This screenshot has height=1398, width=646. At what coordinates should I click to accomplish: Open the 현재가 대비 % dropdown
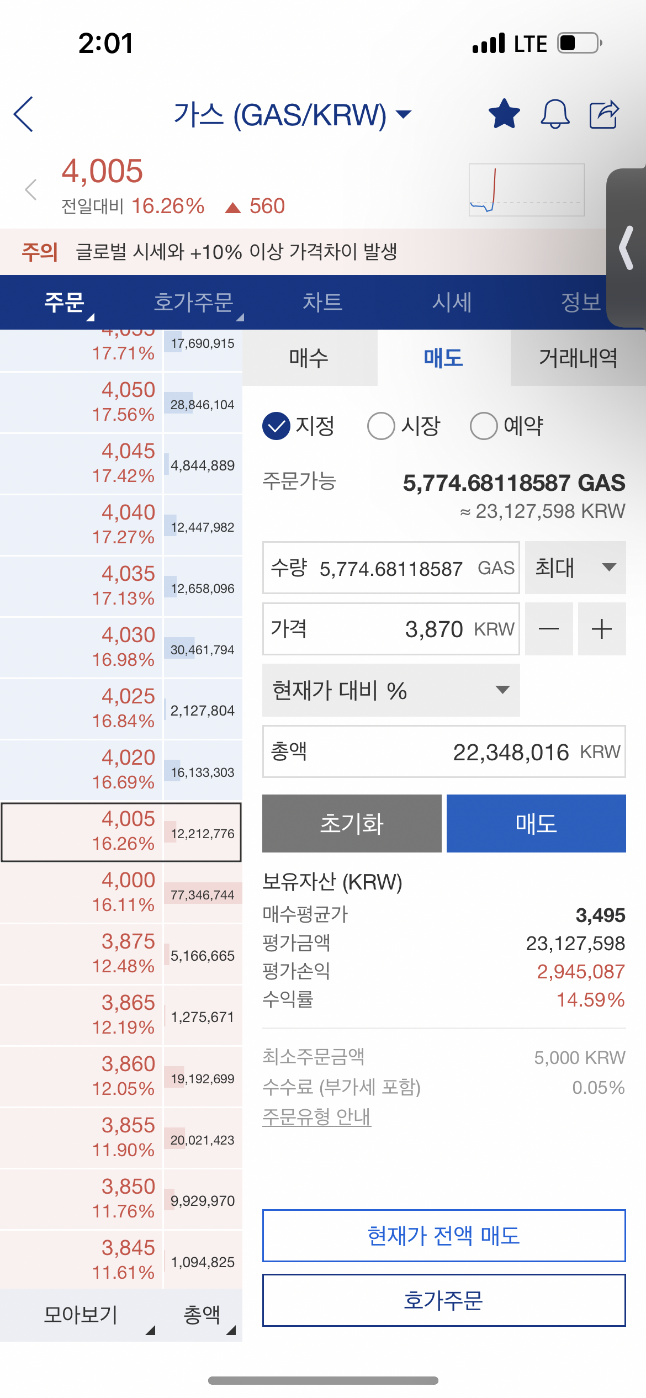[x=391, y=690]
